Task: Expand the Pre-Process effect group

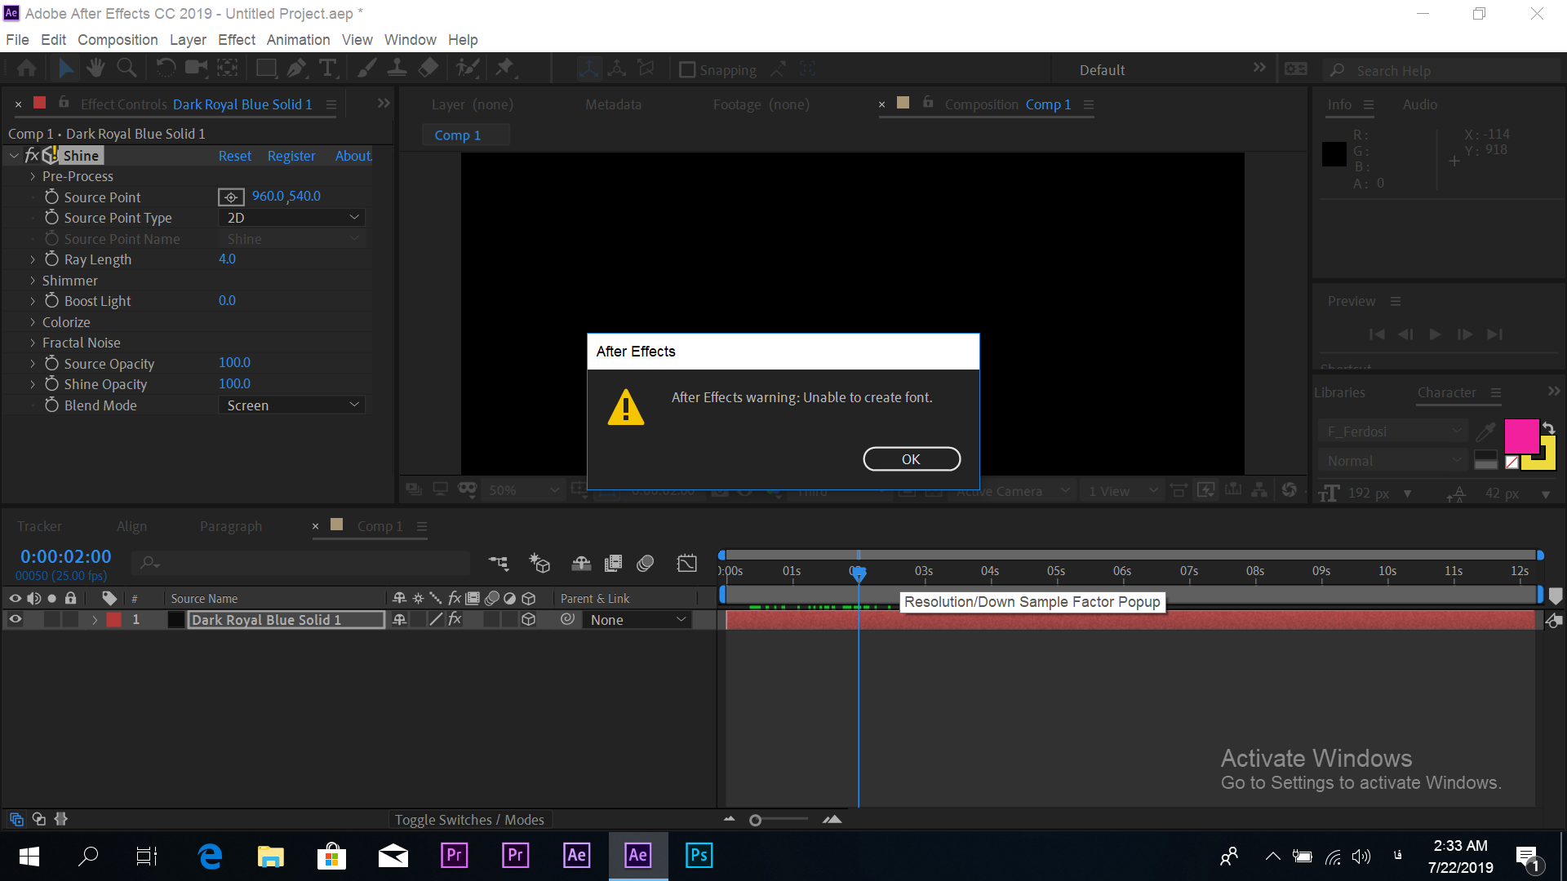Action: pos(33,176)
